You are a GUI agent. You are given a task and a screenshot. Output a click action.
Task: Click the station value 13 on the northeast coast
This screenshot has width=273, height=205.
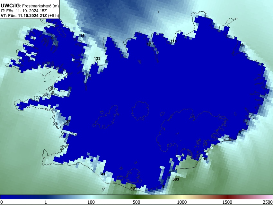[x=242, y=45]
